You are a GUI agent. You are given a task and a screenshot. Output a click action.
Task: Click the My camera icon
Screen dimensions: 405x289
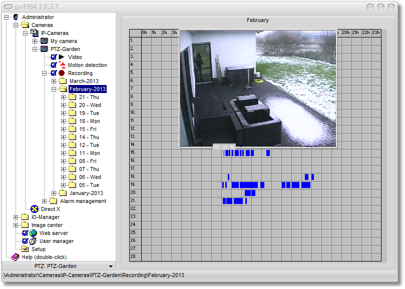tap(44, 41)
